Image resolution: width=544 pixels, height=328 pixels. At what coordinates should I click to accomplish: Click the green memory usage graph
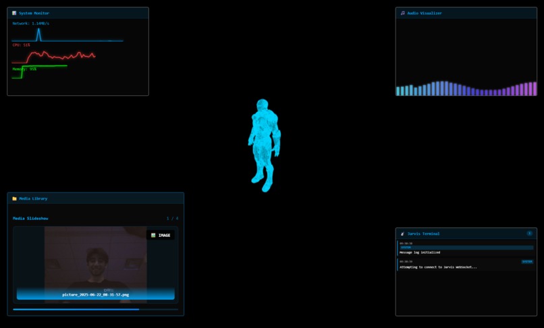click(x=40, y=72)
